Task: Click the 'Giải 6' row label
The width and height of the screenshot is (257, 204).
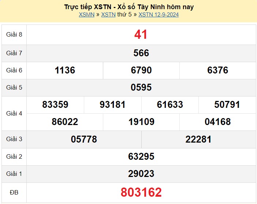Action: 14,70
